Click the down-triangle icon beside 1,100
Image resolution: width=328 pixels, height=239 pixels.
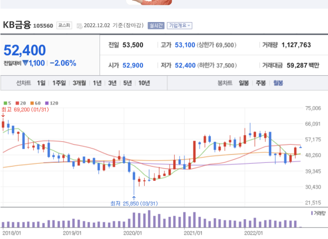(x=25, y=63)
